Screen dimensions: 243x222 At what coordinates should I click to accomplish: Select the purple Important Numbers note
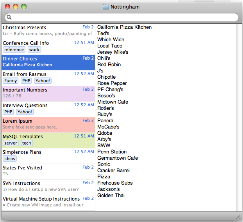click(x=47, y=93)
